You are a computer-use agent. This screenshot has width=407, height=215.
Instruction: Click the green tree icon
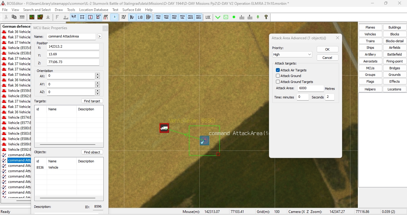tap(258, 17)
